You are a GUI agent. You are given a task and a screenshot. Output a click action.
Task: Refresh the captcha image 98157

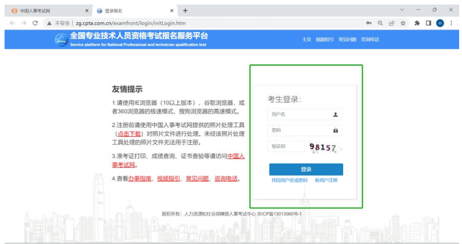tap(323, 147)
